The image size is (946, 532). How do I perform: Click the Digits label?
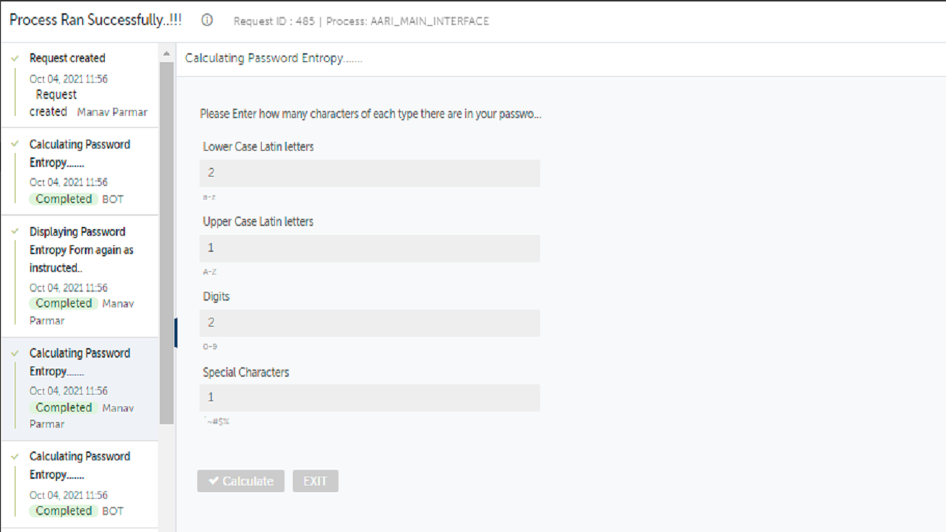point(217,296)
